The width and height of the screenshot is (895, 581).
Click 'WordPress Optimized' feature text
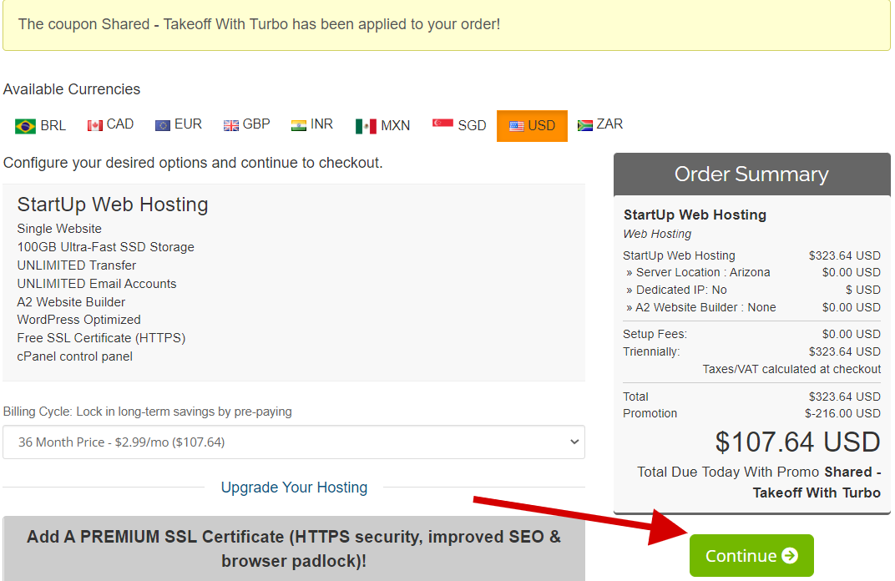(x=78, y=320)
